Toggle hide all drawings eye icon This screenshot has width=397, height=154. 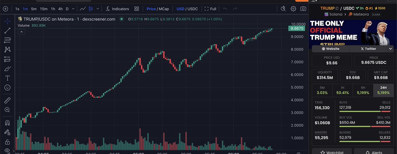coord(7,150)
